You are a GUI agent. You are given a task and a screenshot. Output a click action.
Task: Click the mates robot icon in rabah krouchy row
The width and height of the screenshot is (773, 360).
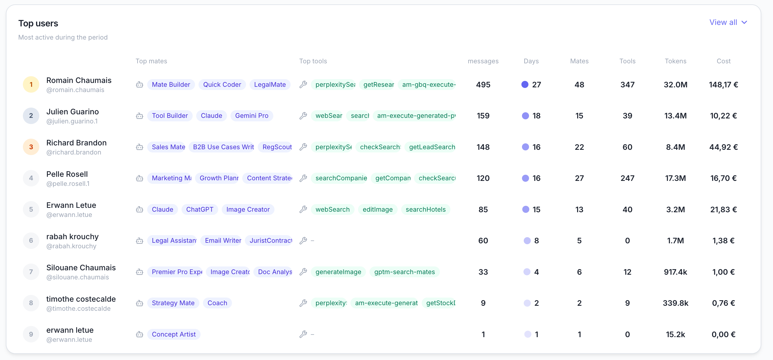pos(140,241)
